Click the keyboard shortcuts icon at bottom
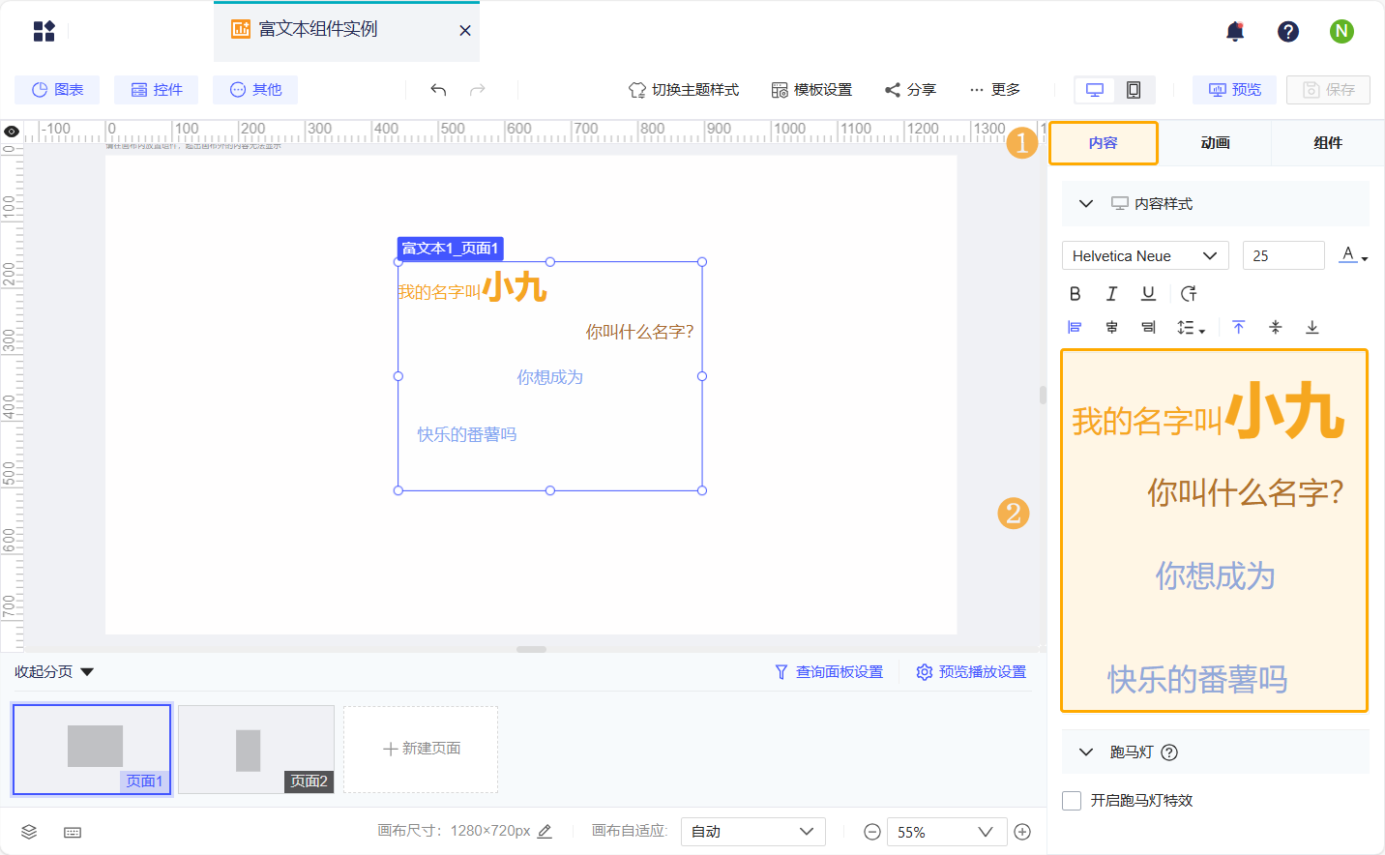 point(72,831)
